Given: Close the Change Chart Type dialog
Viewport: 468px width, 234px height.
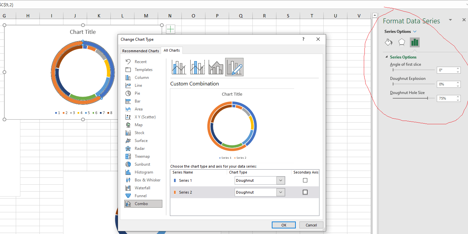Looking at the screenshot, I should coord(318,39).
